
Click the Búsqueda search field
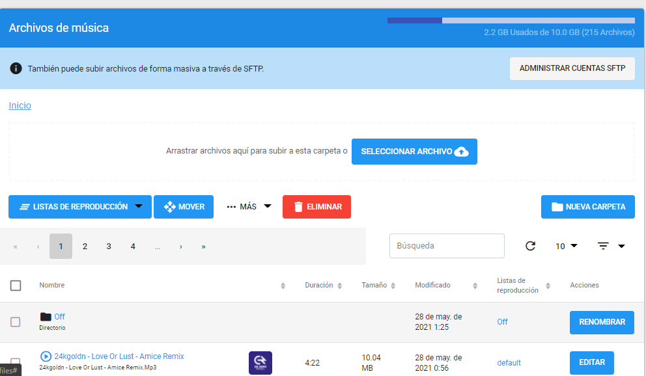447,246
